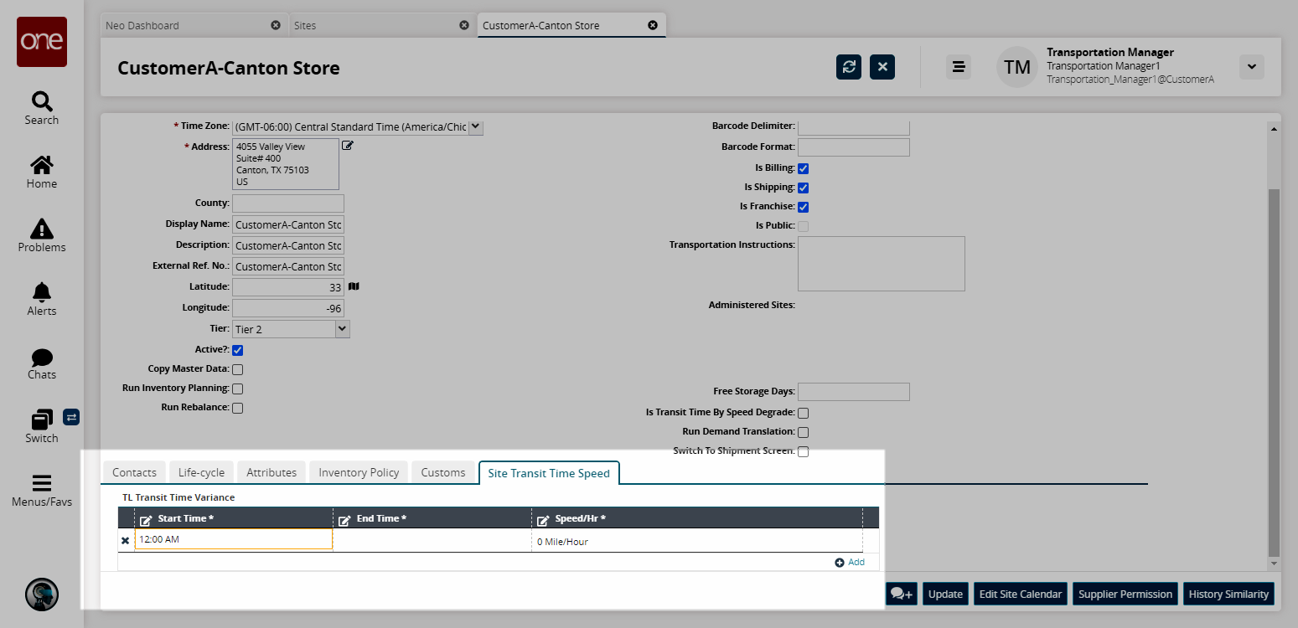Open the Tier dropdown

coord(341,329)
